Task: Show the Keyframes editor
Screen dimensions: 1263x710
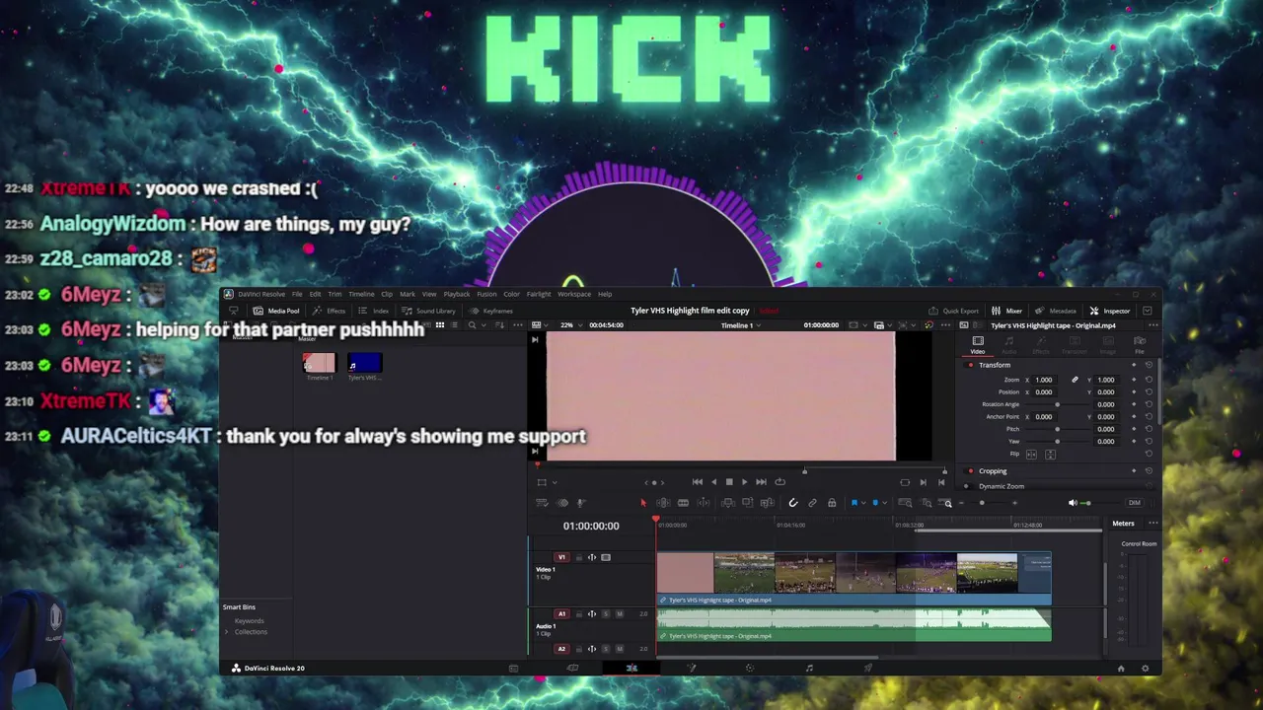Action: coord(491,311)
